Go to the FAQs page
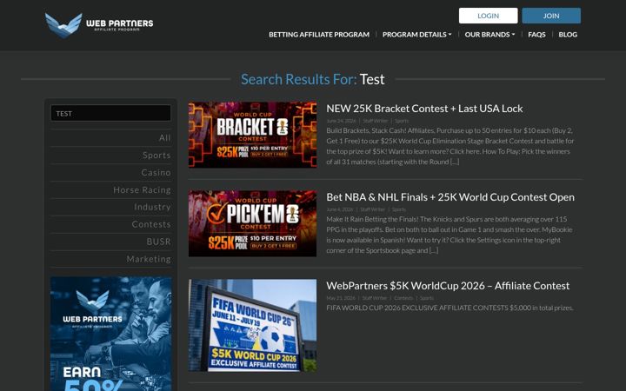Viewport: 626px width, 391px height. (536, 34)
